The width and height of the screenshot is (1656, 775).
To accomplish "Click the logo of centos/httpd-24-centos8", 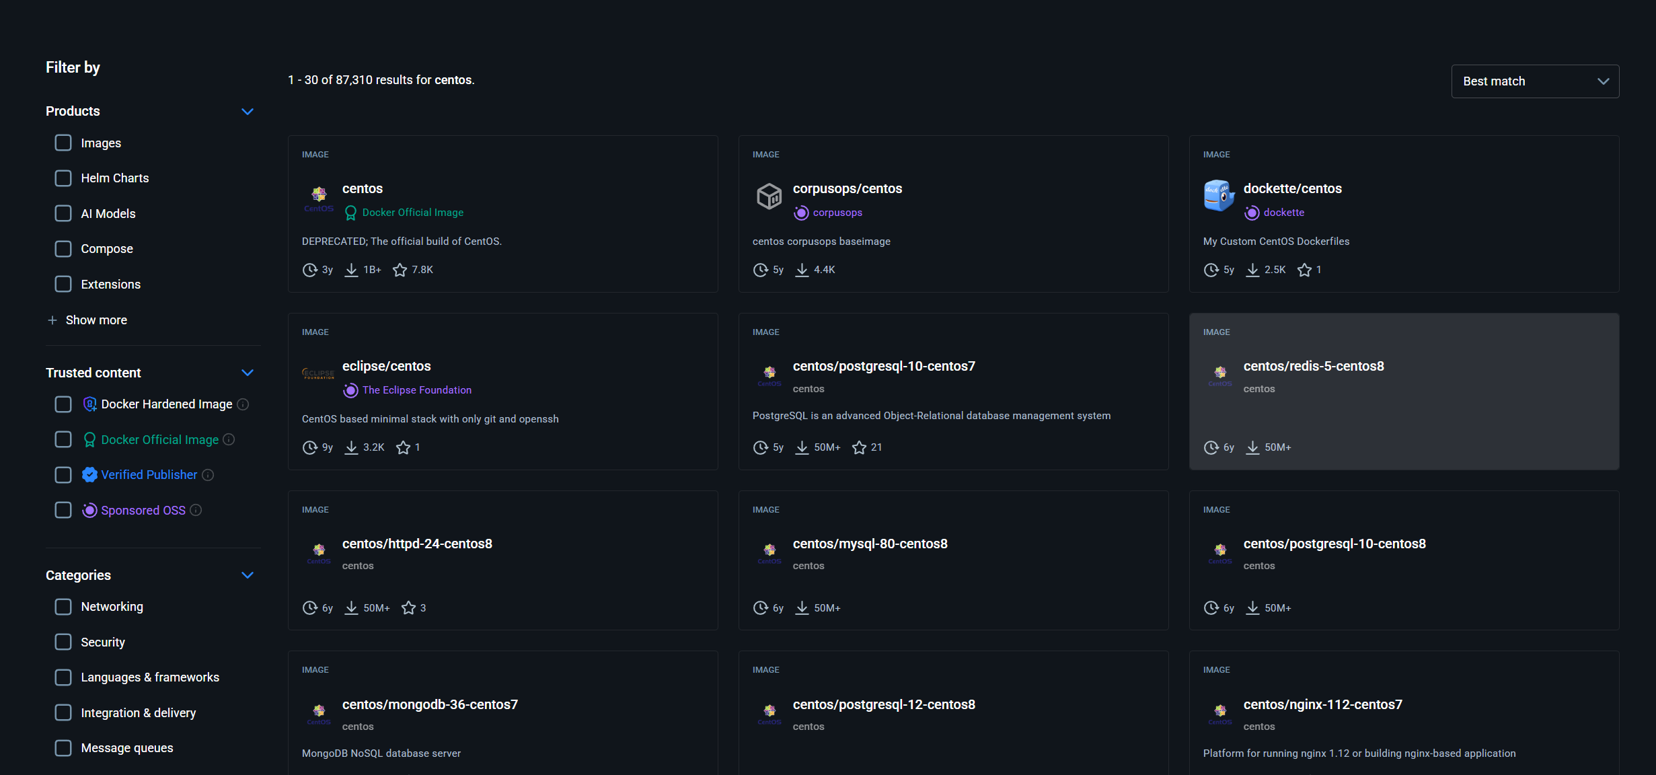I will pos(319,553).
